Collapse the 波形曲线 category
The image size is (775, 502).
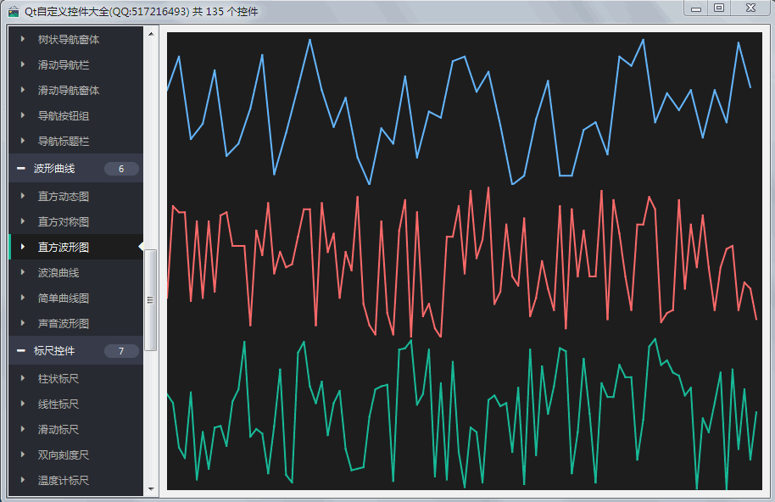point(21,169)
